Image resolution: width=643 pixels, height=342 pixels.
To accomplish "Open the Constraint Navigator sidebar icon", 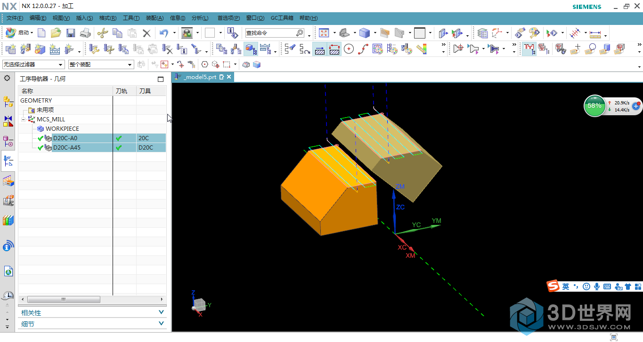I will (x=8, y=121).
